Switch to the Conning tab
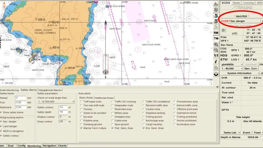Image resolution: width=263 pixels, height=148 pixels. 249,3
